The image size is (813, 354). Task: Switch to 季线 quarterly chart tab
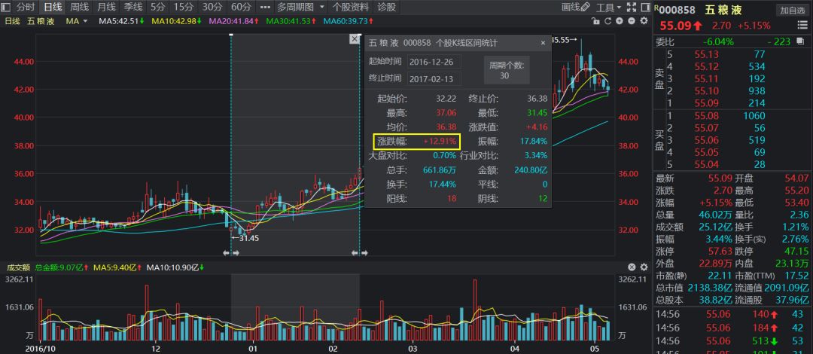pyautogui.click(x=133, y=8)
